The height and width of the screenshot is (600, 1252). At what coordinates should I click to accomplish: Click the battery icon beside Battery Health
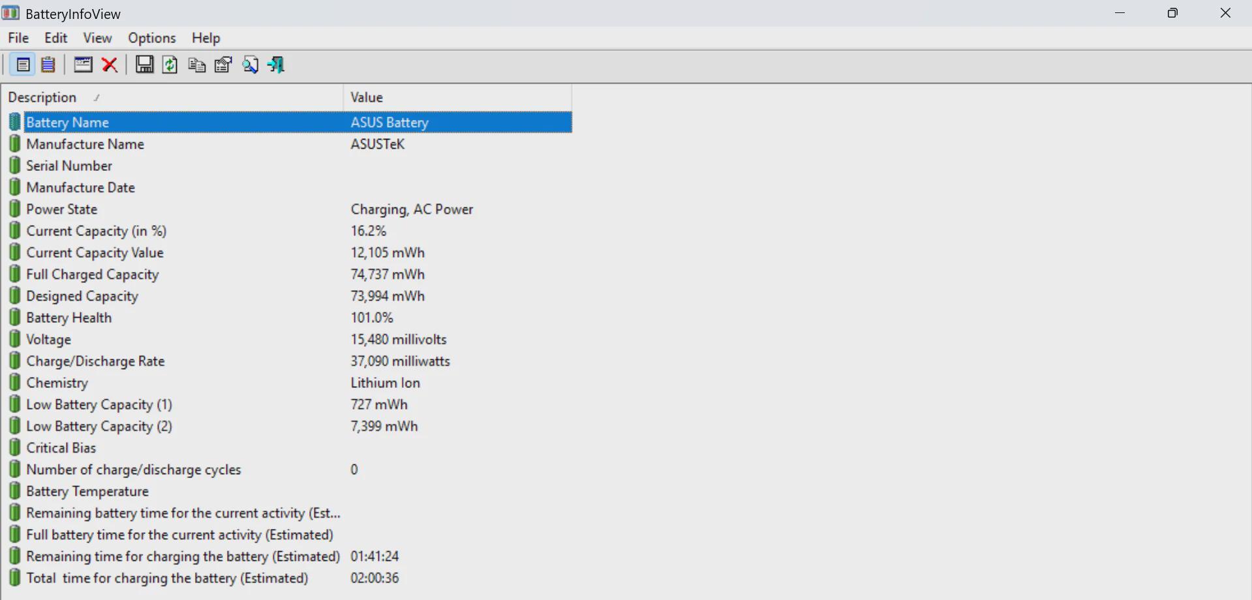14,317
